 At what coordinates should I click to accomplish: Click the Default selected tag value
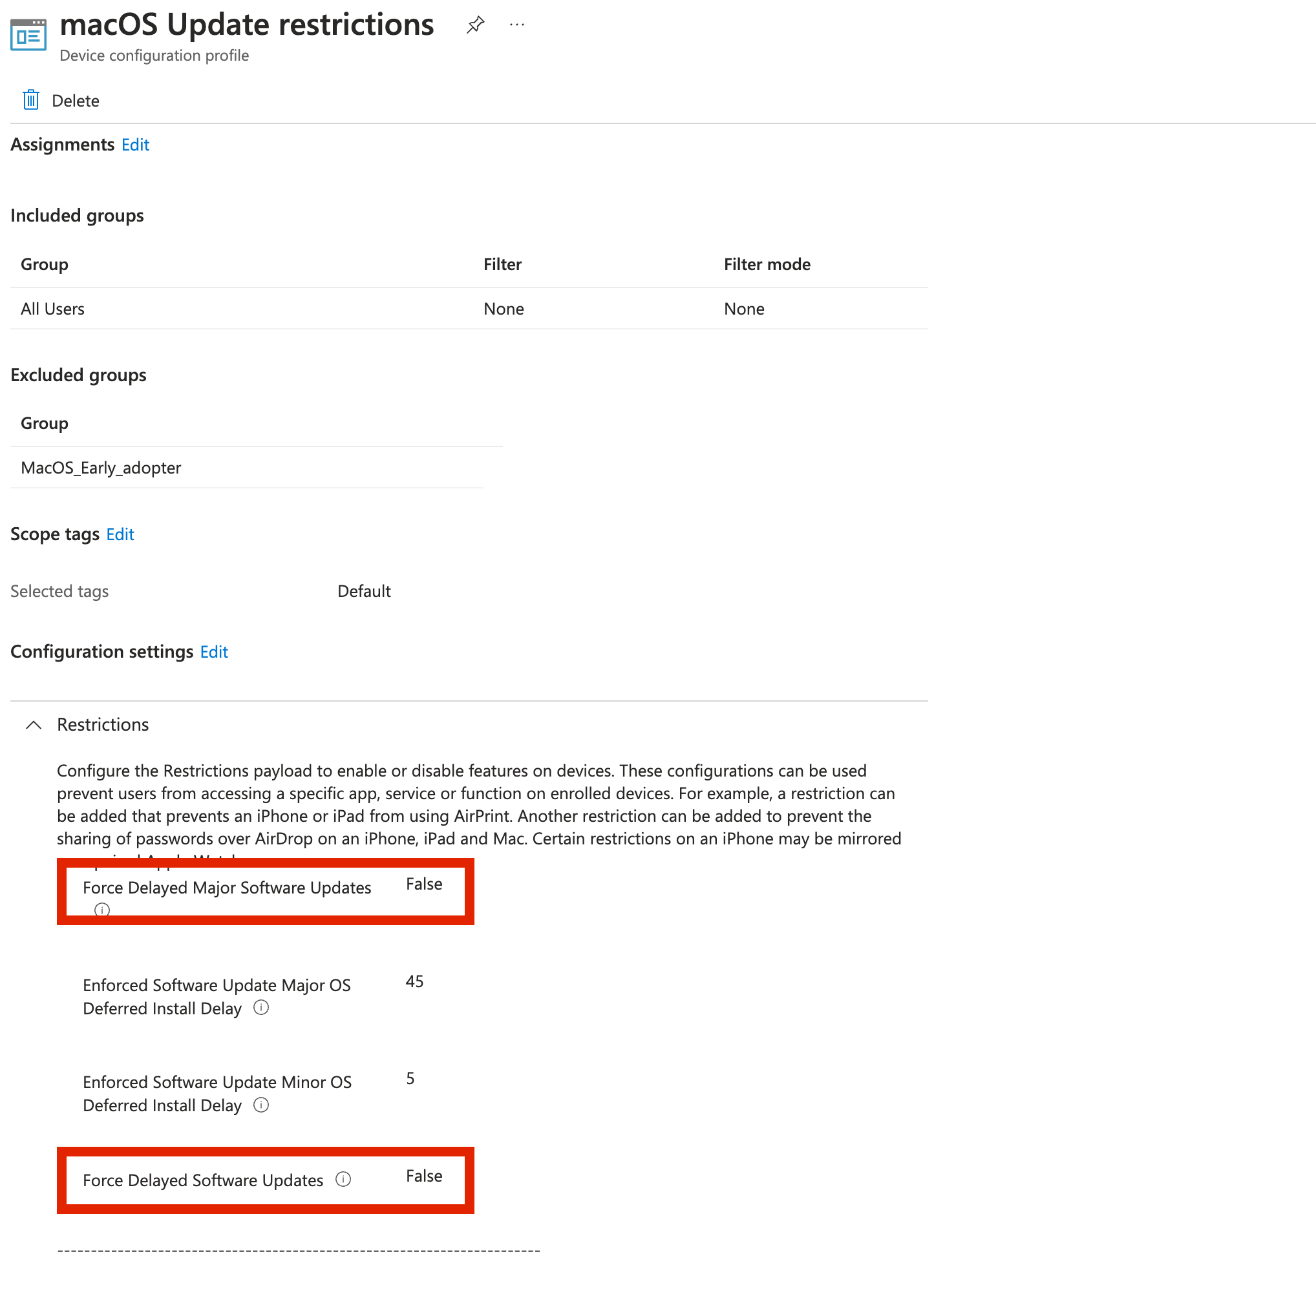tap(364, 591)
